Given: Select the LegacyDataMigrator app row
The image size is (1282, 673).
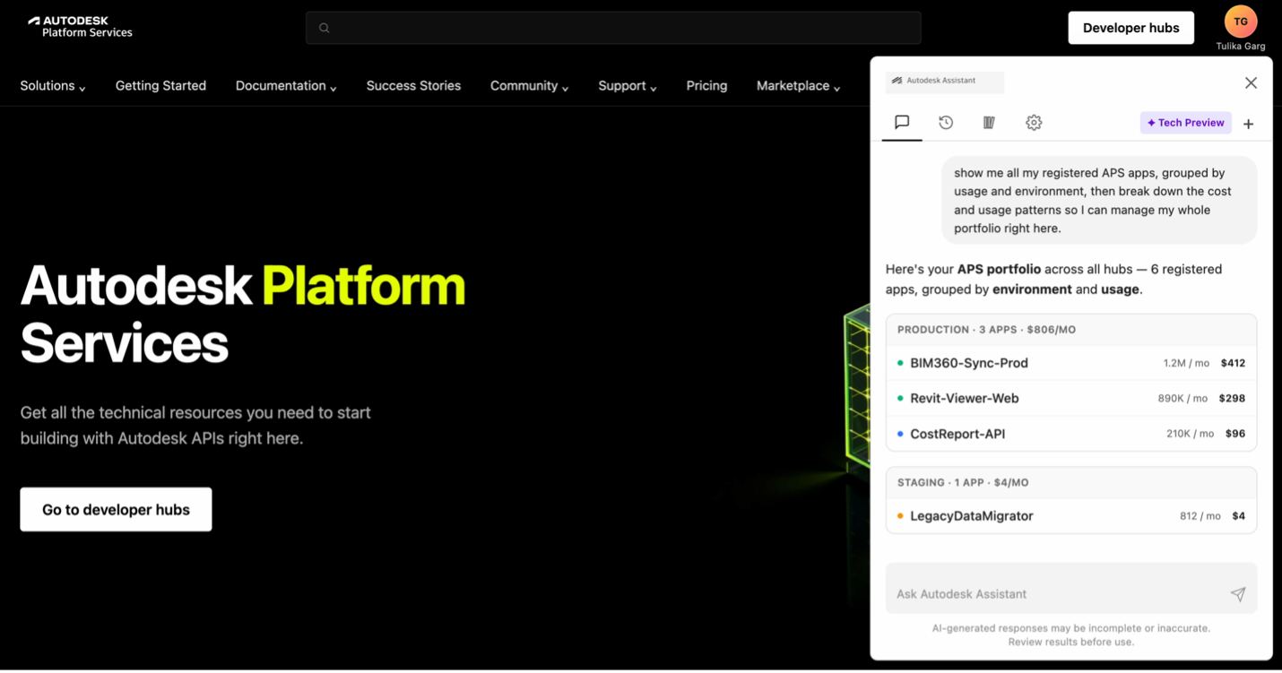Looking at the screenshot, I should coord(1071,516).
